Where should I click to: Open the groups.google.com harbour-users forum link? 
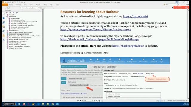point(95,29)
